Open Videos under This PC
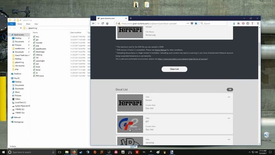 click(18, 99)
